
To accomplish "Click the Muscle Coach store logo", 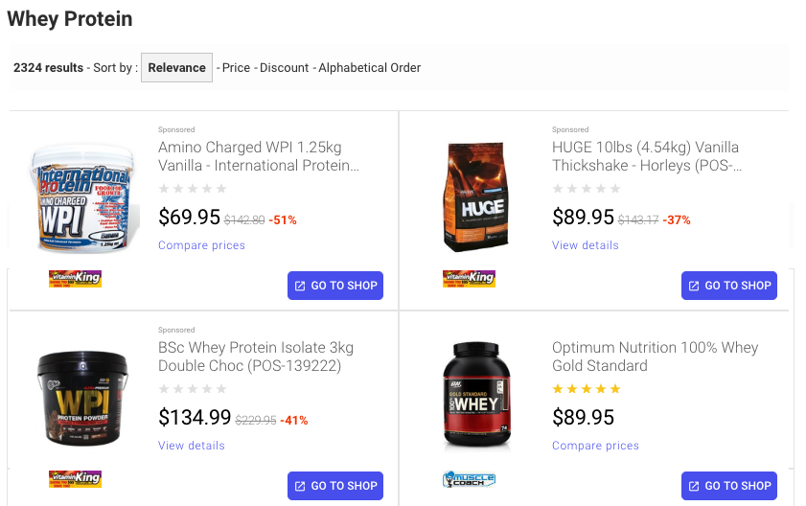I will [x=469, y=479].
